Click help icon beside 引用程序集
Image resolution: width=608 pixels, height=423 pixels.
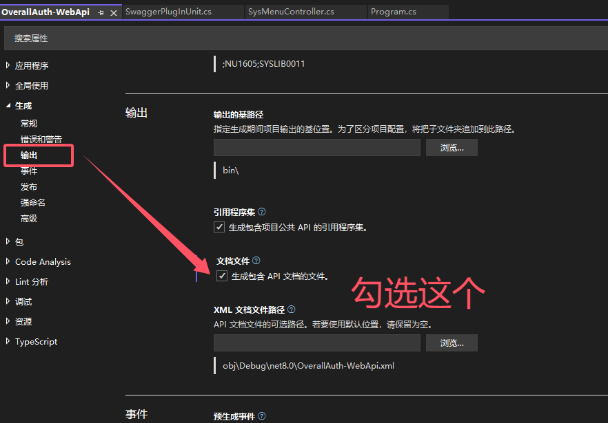pyautogui.click(x=261, y=213)
